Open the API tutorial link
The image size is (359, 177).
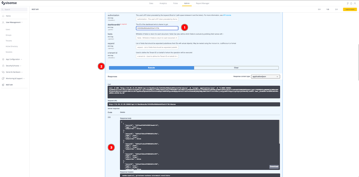[x=227, y=15]
